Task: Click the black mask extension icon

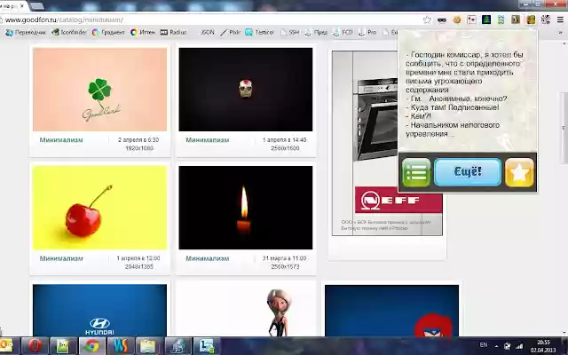Action: (442, 20)
